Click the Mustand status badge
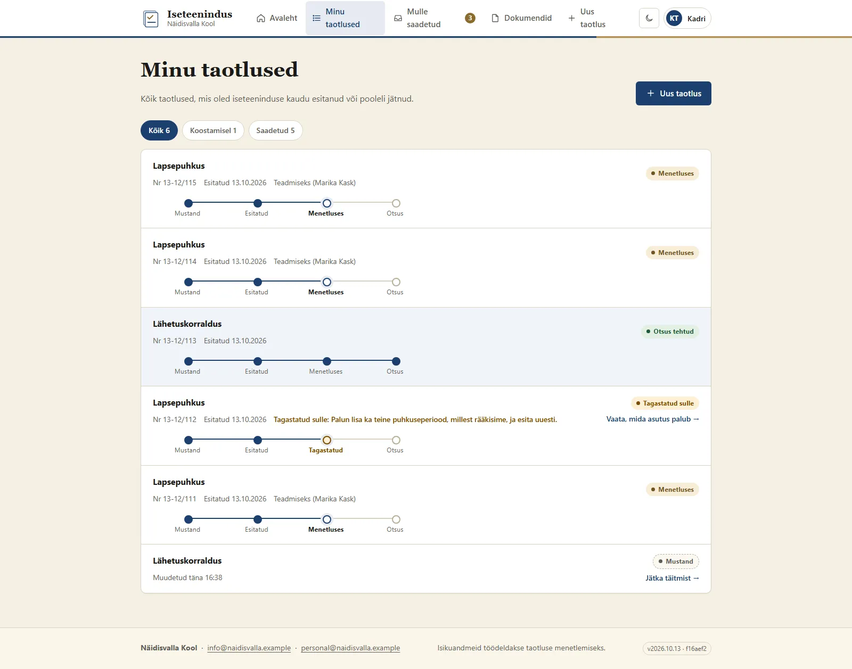Viewport: 852px width, 669px height. click(676, 561)
